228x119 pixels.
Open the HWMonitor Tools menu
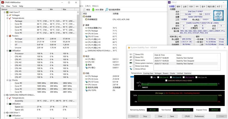[15, 6]
